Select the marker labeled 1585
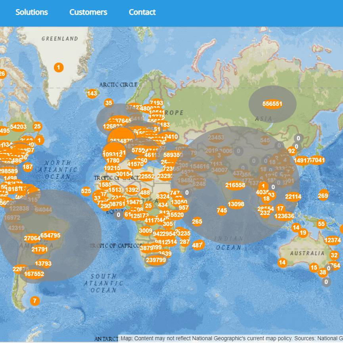Image resolution: width=343 pixels, height=343 pixels. [x=105, y=185]
